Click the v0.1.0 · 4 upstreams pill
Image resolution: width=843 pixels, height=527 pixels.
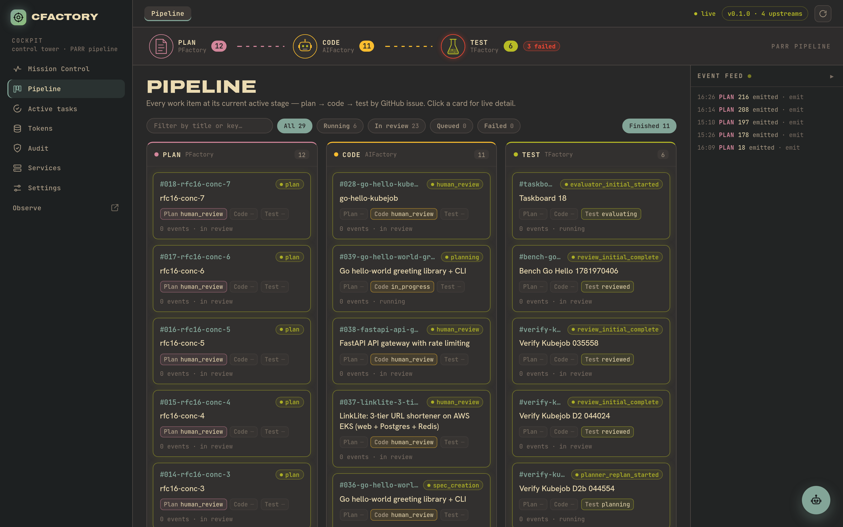764,14
